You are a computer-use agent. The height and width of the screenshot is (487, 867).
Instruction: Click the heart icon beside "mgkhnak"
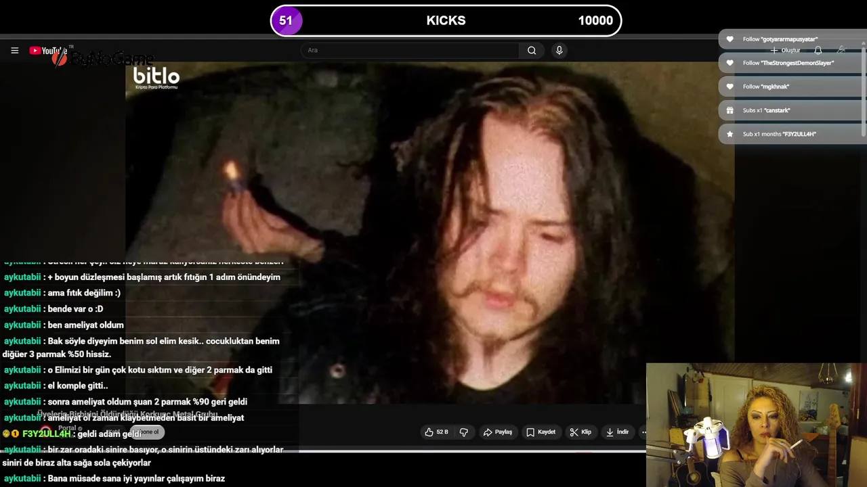pos(729,87)
